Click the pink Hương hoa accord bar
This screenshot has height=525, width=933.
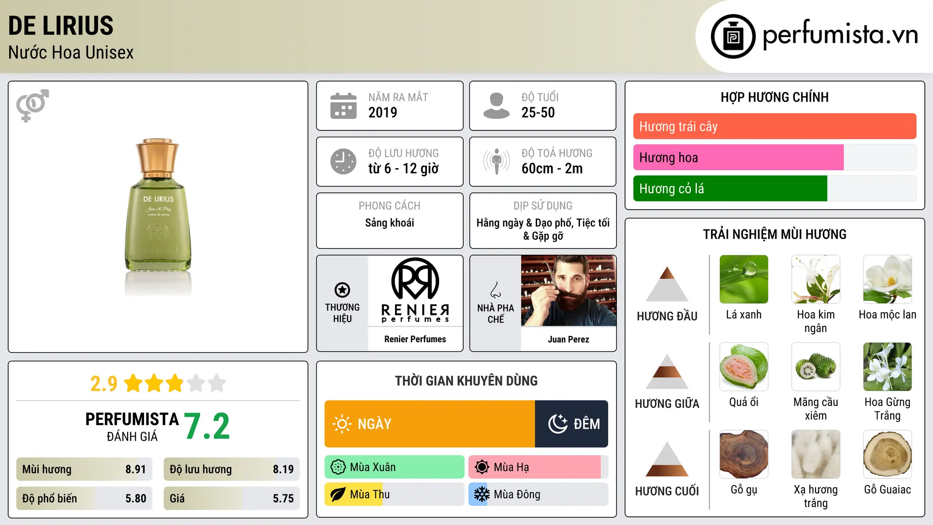click(738, 158)
